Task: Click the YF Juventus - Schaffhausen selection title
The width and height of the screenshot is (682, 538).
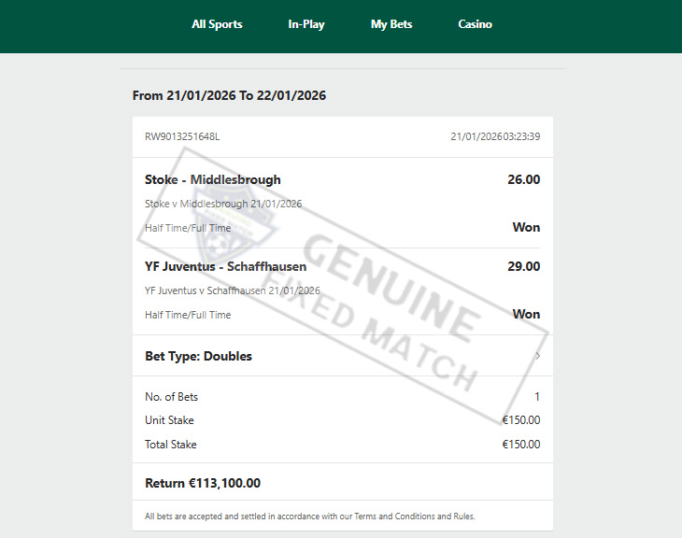Action: [x=226, y=266]
